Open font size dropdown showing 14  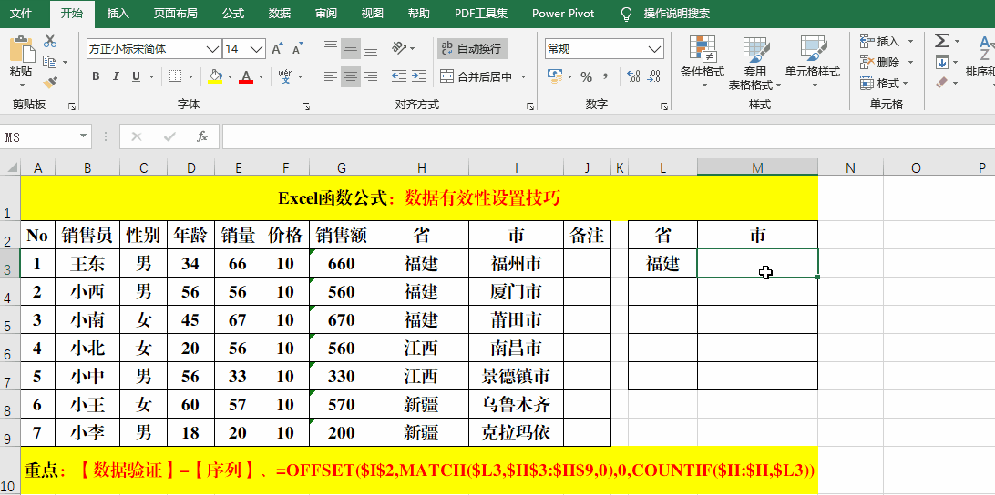(x=257, y=49)
